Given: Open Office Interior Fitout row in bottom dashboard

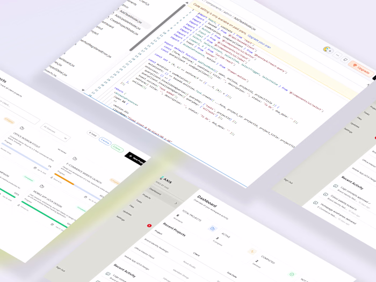Looking at the screenshot, I should tap(144, 253).
